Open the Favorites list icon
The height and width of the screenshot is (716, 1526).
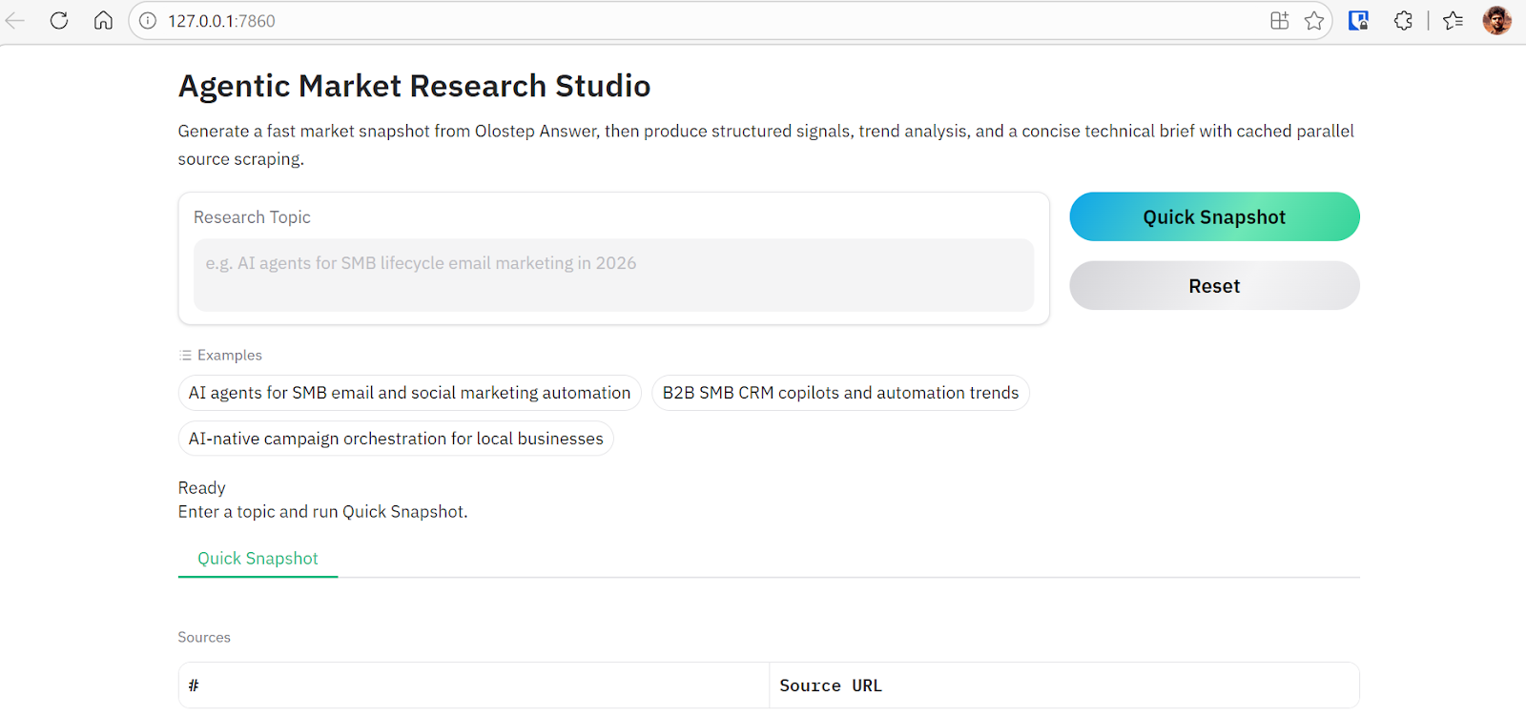click(x=1453, y=21)
